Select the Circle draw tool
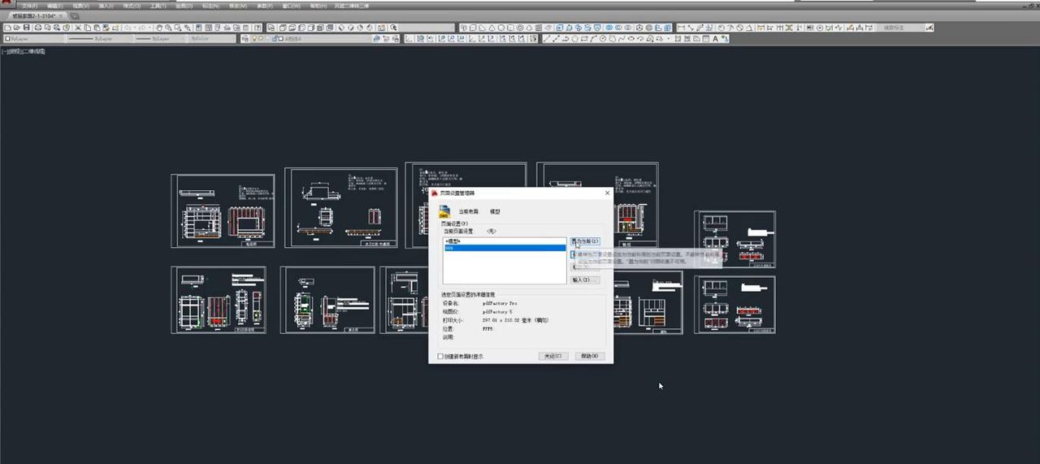 tap(603, 38)
